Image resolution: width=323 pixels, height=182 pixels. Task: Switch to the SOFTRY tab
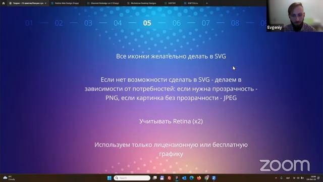(x=170, y=3)
